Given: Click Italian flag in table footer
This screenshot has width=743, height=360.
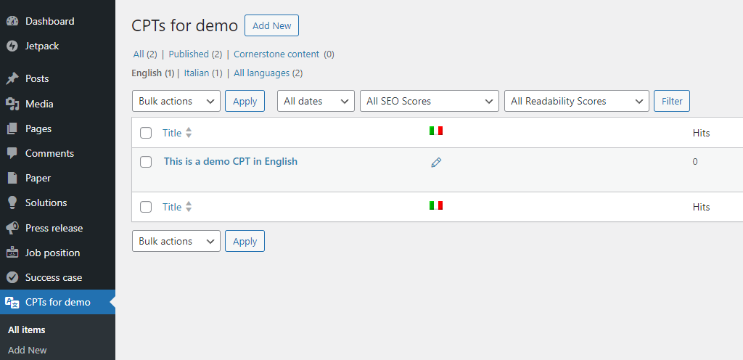Looking at the screenshot, I should coord(436,205).
